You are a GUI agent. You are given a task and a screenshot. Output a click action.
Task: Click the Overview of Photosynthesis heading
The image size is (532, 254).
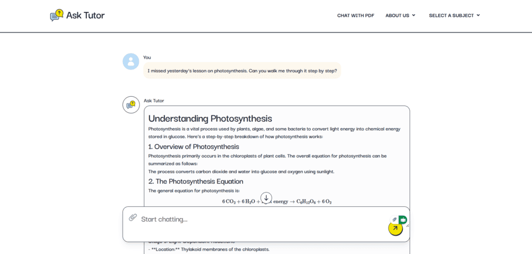click(193, 146)
